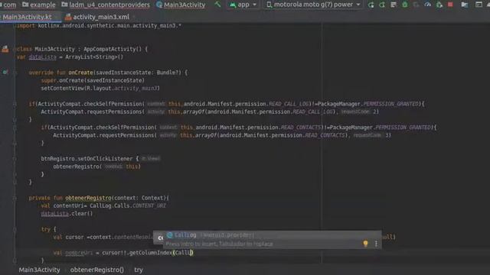Click the Profile app gauge icon
Viewport: 490px width, 275px height.
[x=427, y=5]
